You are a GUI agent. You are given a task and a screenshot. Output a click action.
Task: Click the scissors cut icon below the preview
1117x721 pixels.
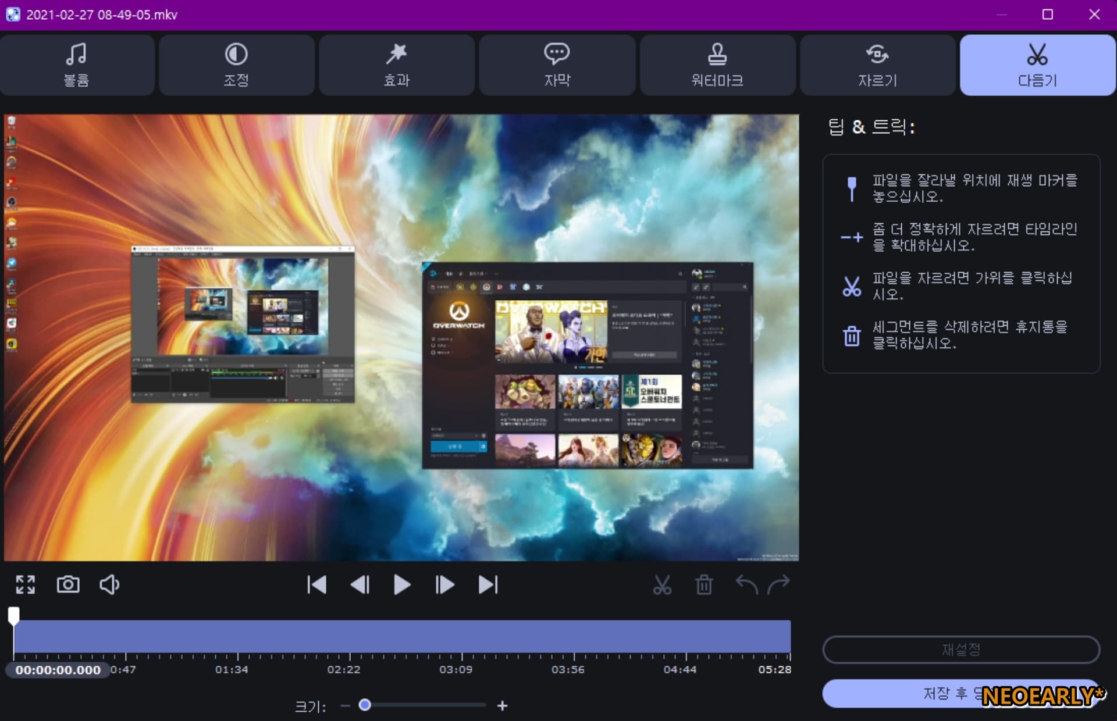(662, 585)
